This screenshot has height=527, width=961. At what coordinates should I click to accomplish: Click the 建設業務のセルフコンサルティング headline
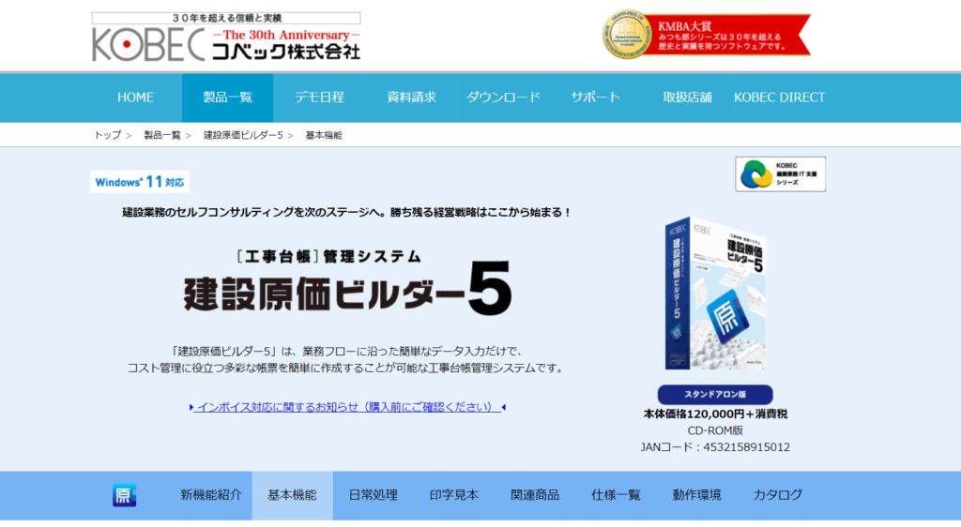coord(347,212)
